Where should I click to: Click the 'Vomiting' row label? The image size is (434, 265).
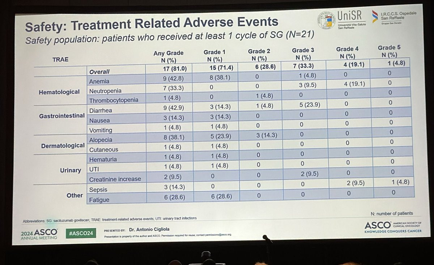click(100, 130)
